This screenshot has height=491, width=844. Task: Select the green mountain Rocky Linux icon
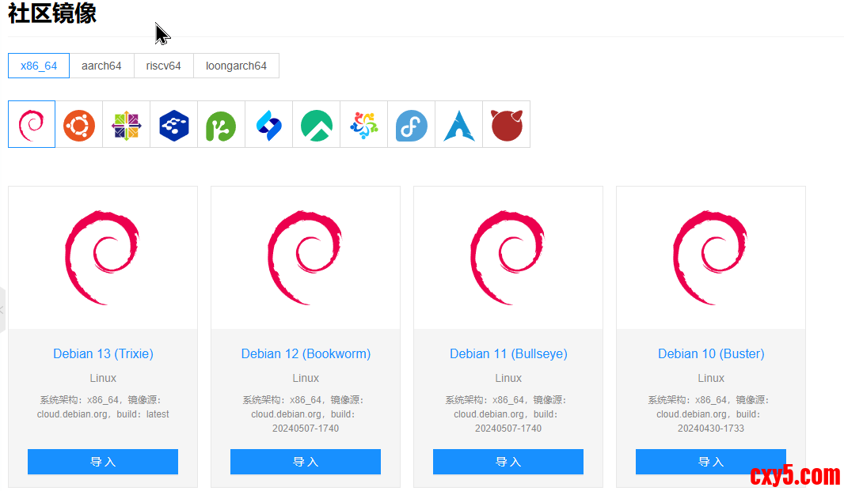point(317,124)
